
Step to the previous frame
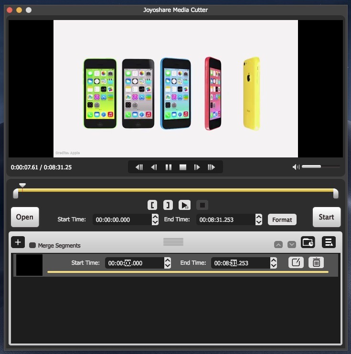(x=154, y=167)
